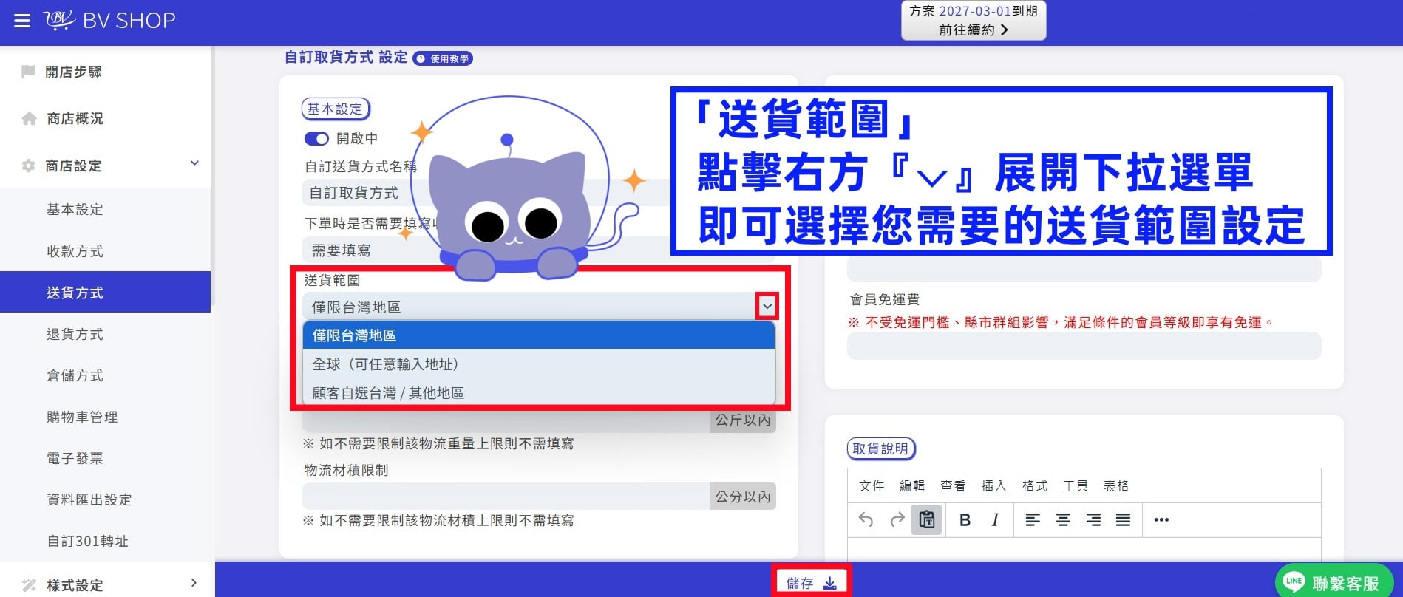Click the BV SHOP logo
Image resolution: width=1403 pixels, height=597 pixels.
109,20
